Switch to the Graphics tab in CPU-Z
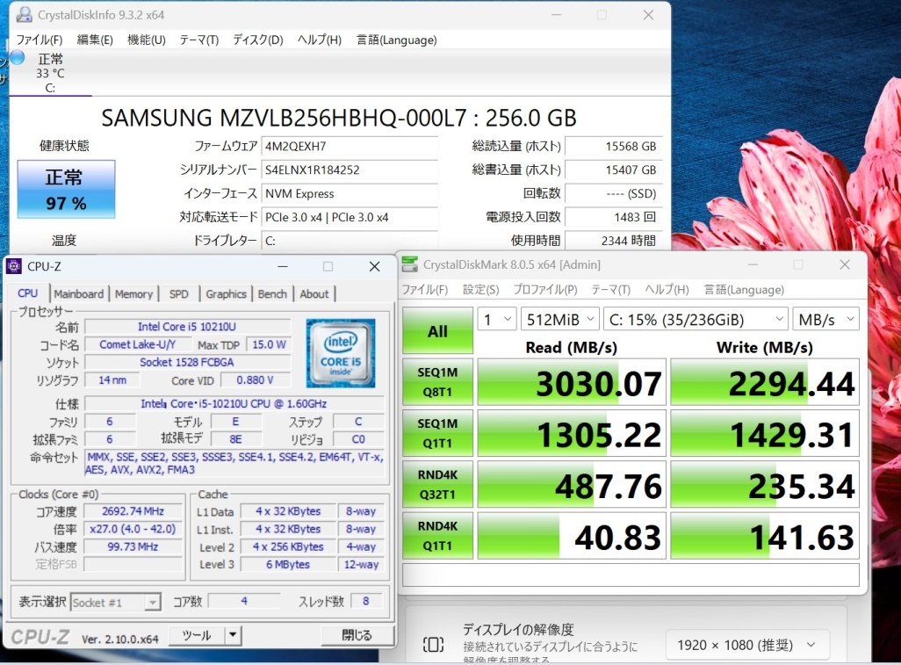 [x=226, y=293]
